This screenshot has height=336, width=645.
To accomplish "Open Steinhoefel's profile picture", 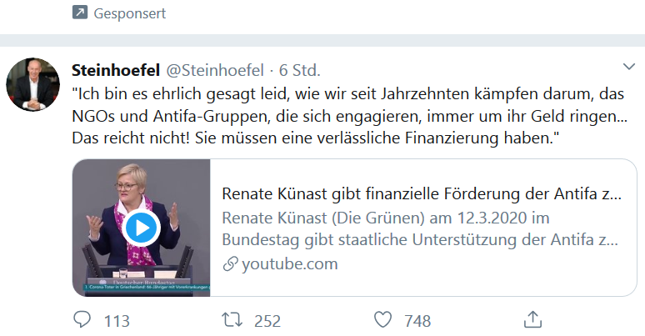I will pyautogui.click(x=32, y=84).
